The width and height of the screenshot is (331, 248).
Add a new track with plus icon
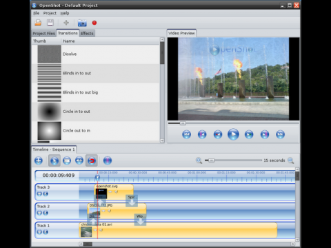point(39,161)
